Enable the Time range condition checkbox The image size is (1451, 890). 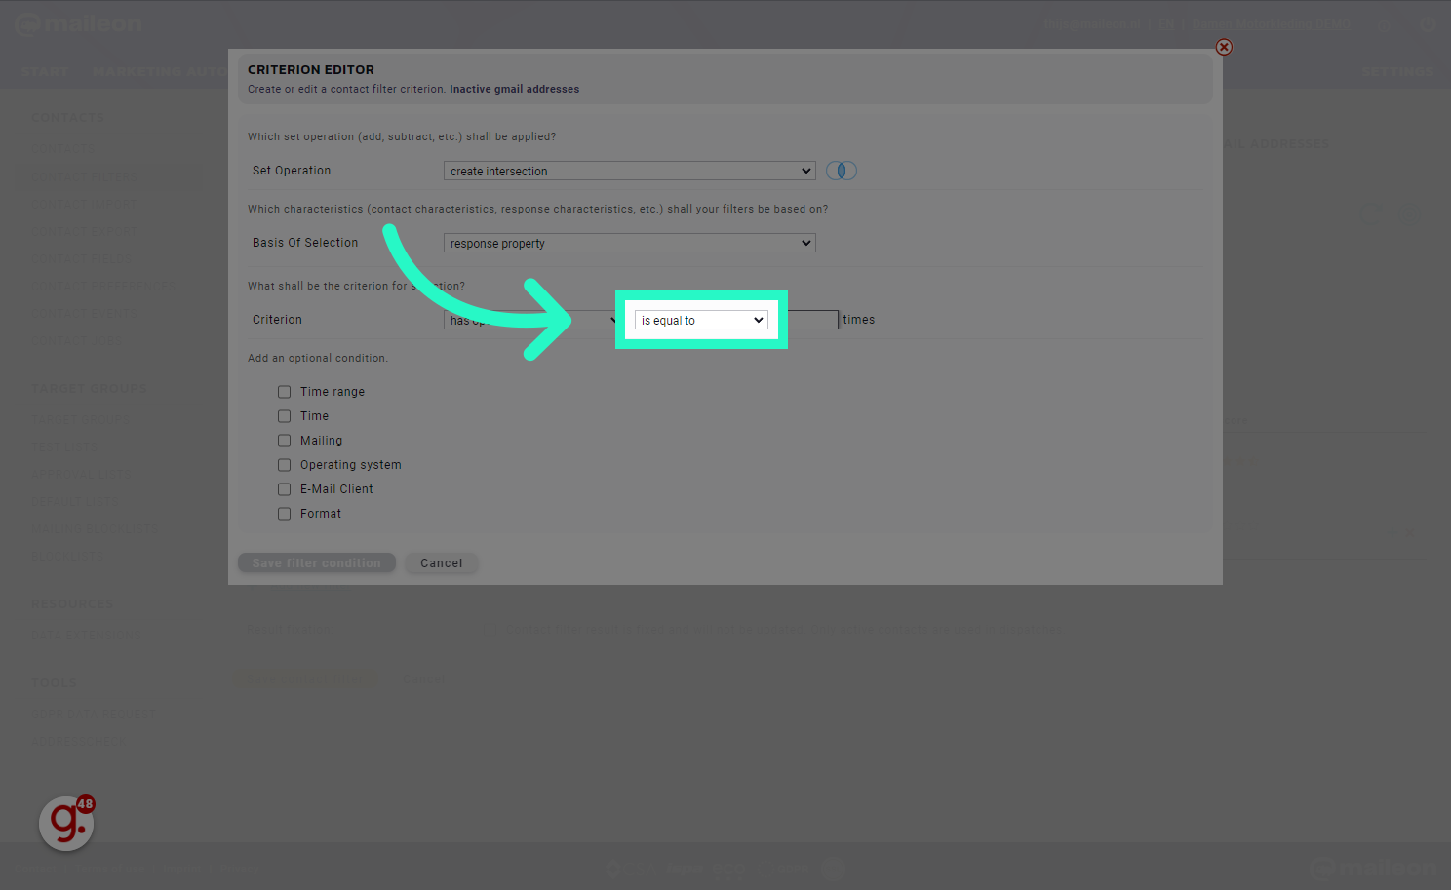click(284, 392)
